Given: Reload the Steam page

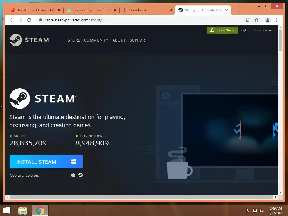Looking at the screenshot, I should pyautogui.click(x=29, y=20).
